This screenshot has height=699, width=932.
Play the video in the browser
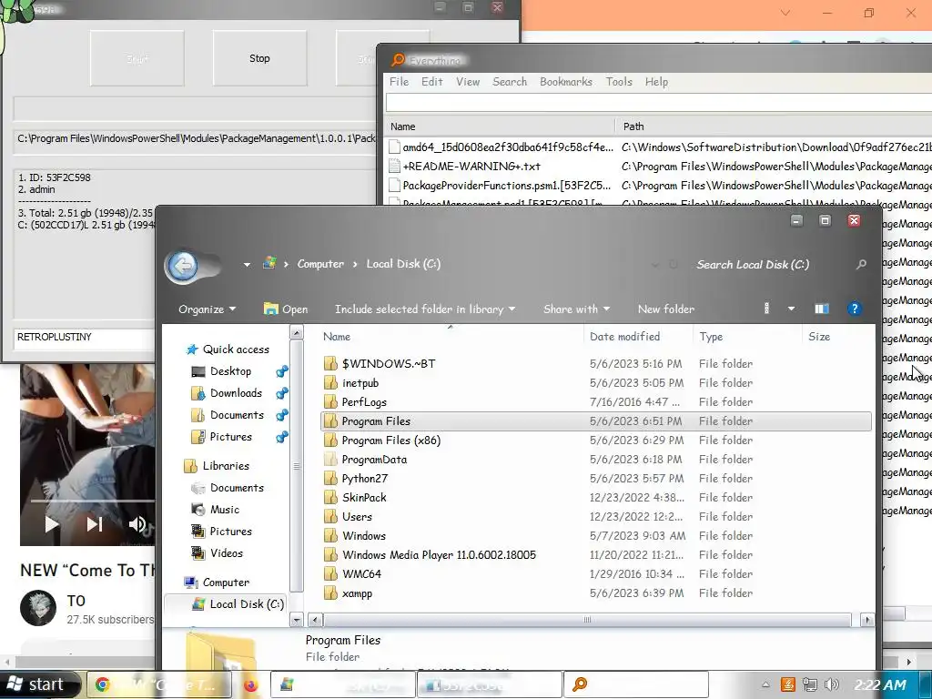pyautogui.click(x=51, y=523)
